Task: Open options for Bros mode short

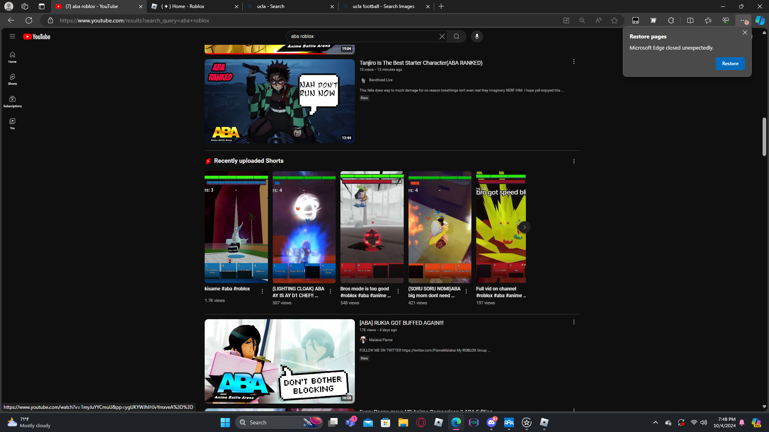Action: coord(398,291)
